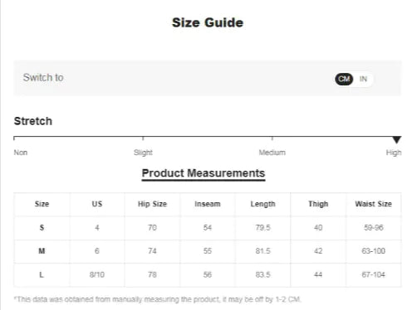Click the Thigh column header
The image size is (417, 310).
coord(318,204)
